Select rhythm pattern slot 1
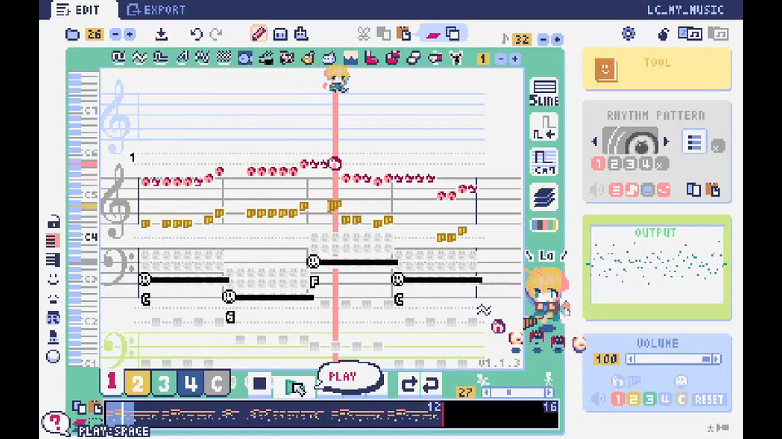The image size is (782, 439). 599,163
